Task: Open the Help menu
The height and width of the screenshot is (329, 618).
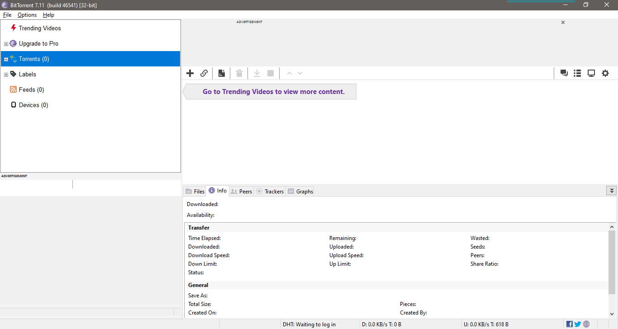Action: click(48, 15)
